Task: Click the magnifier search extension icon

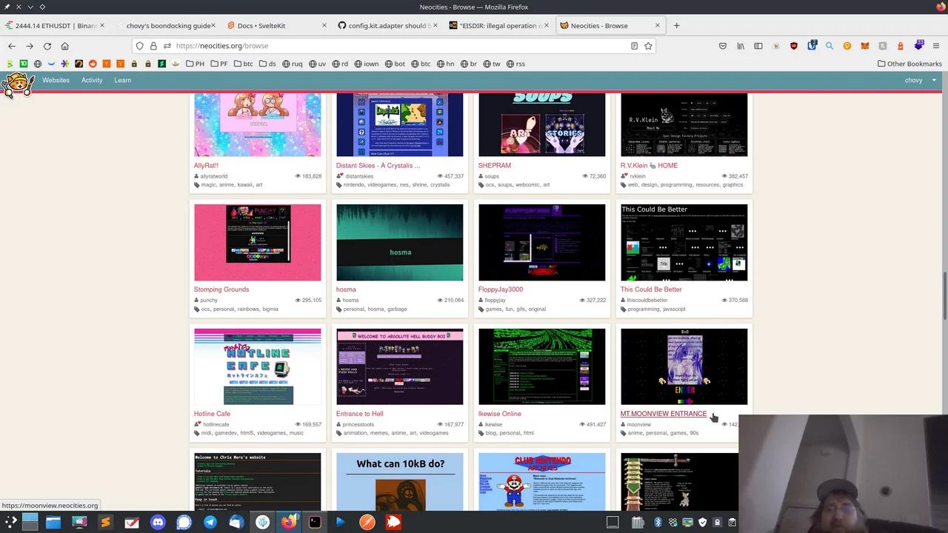Action: tap(829, 45)
